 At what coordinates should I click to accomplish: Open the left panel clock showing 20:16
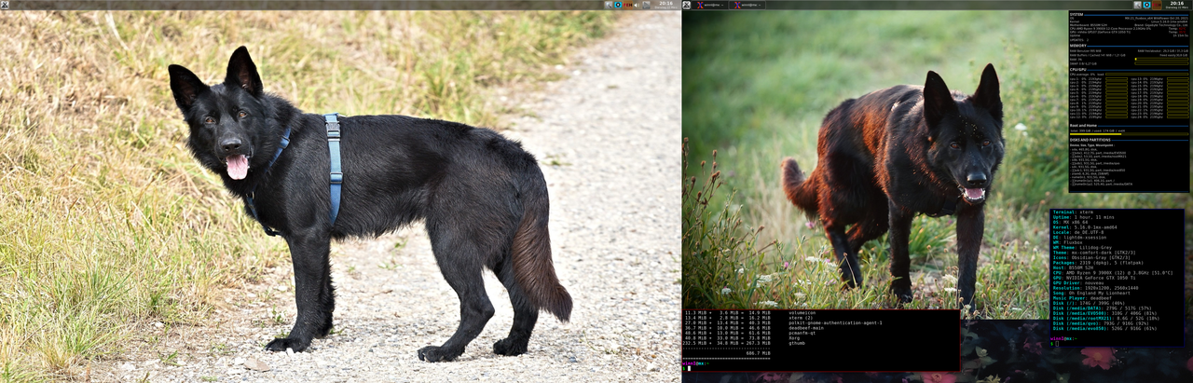[665, 5]
